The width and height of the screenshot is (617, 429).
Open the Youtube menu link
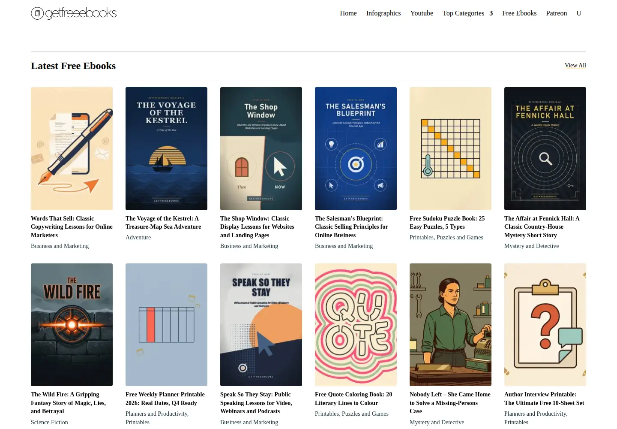[x=422, y=13]
